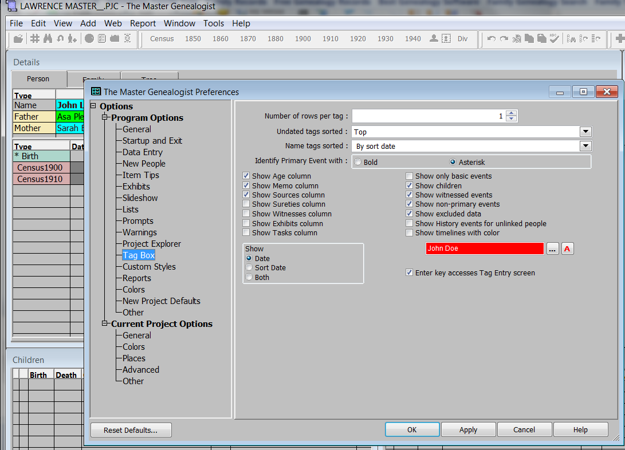Select the Sort Date radio option
The image size is (625, 450).
(x=249, y=267)
